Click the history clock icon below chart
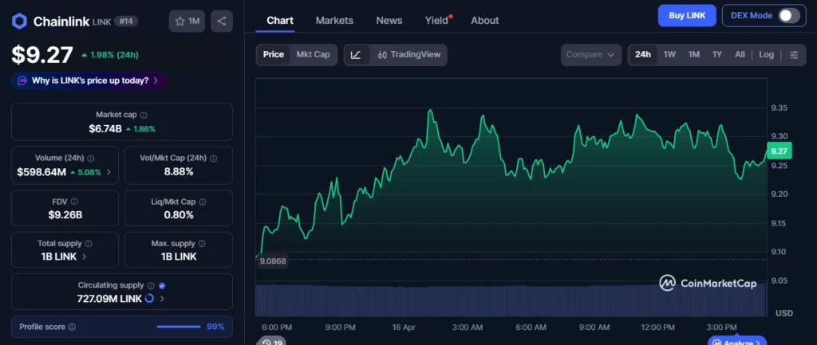This screenshot has width=817, height=345. (x=266, y=343)
